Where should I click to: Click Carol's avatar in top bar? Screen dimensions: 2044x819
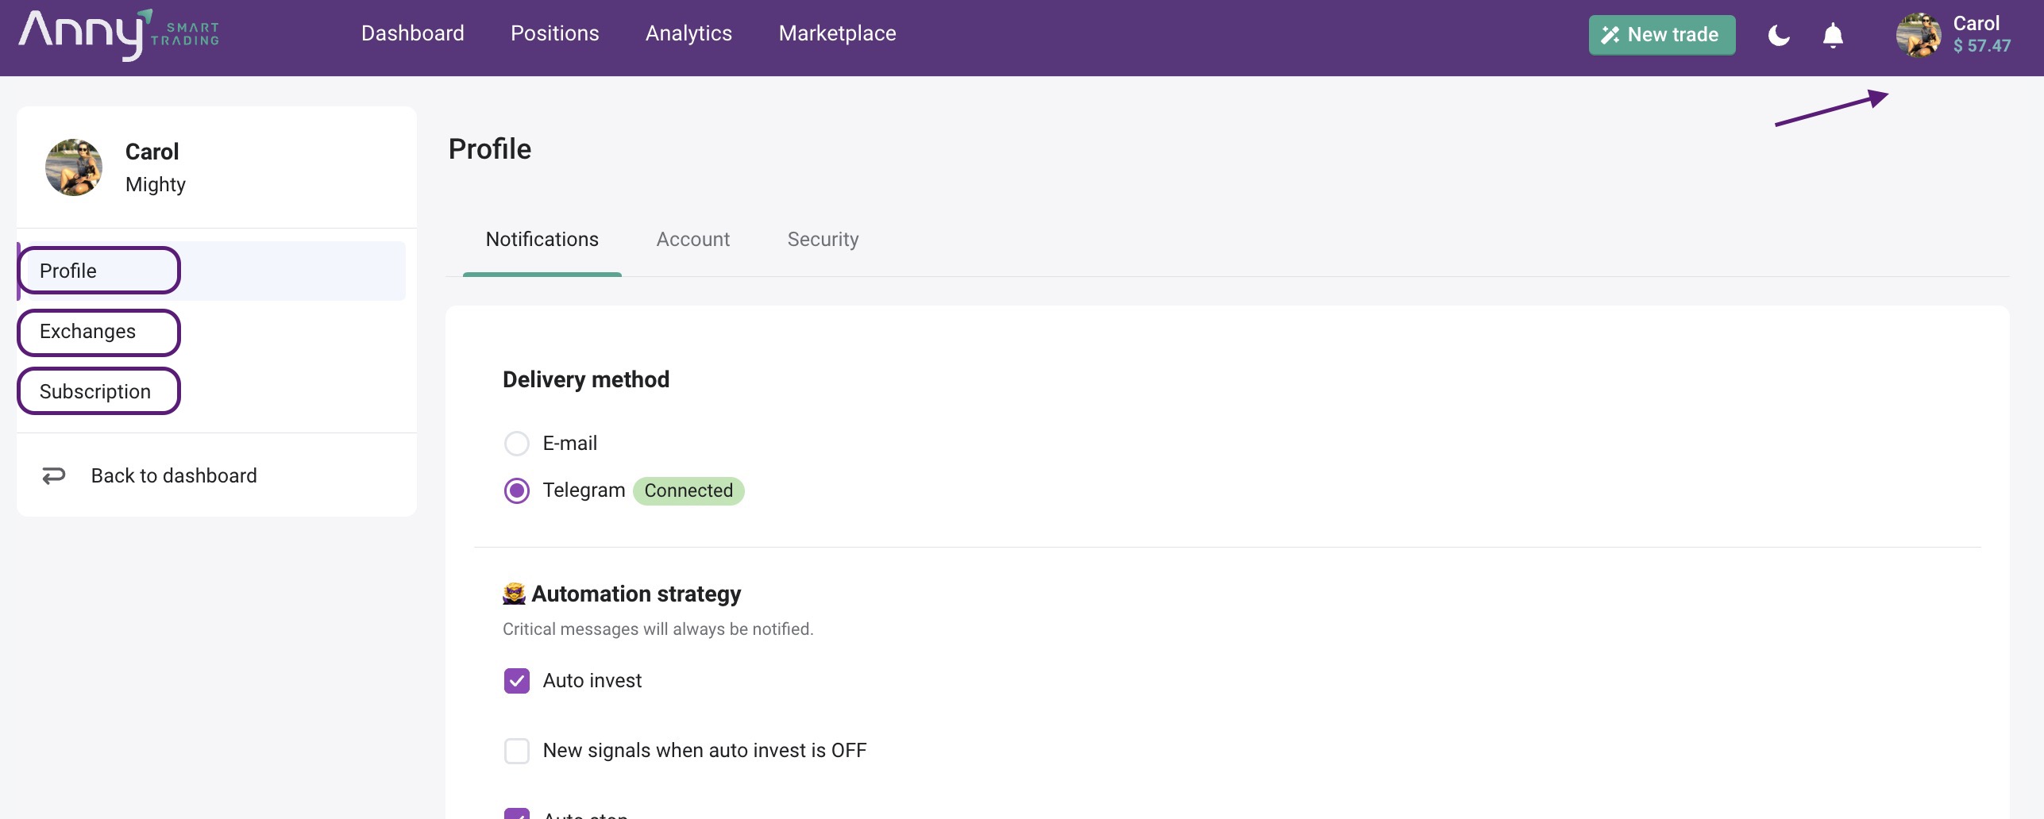click(1919, 35)
